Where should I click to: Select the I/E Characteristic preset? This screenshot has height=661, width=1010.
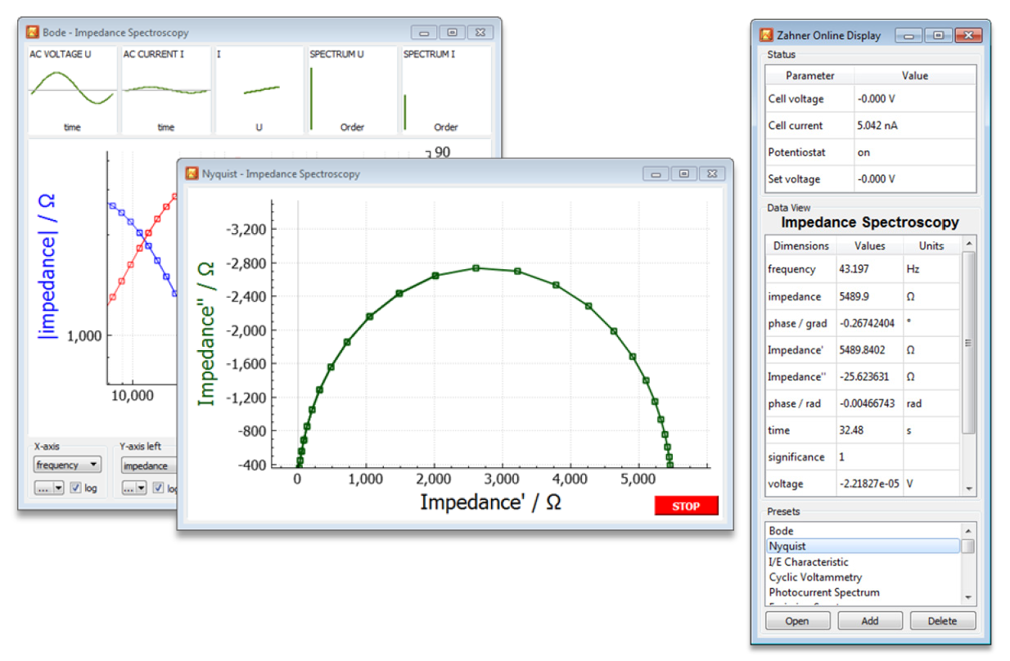(x=863, y=562)
